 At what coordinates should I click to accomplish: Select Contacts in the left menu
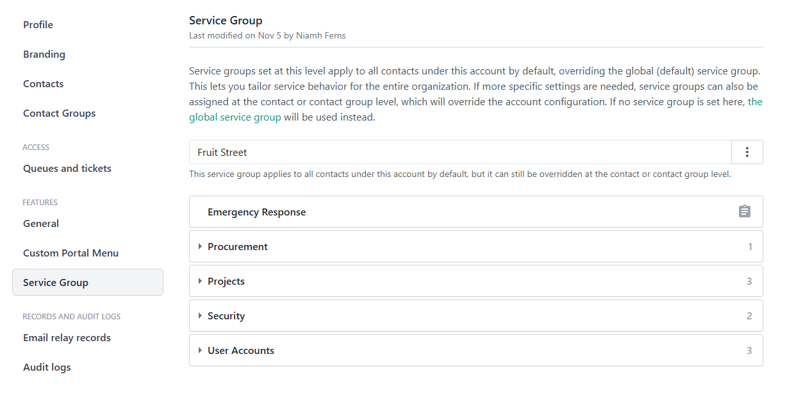point(43,83)
